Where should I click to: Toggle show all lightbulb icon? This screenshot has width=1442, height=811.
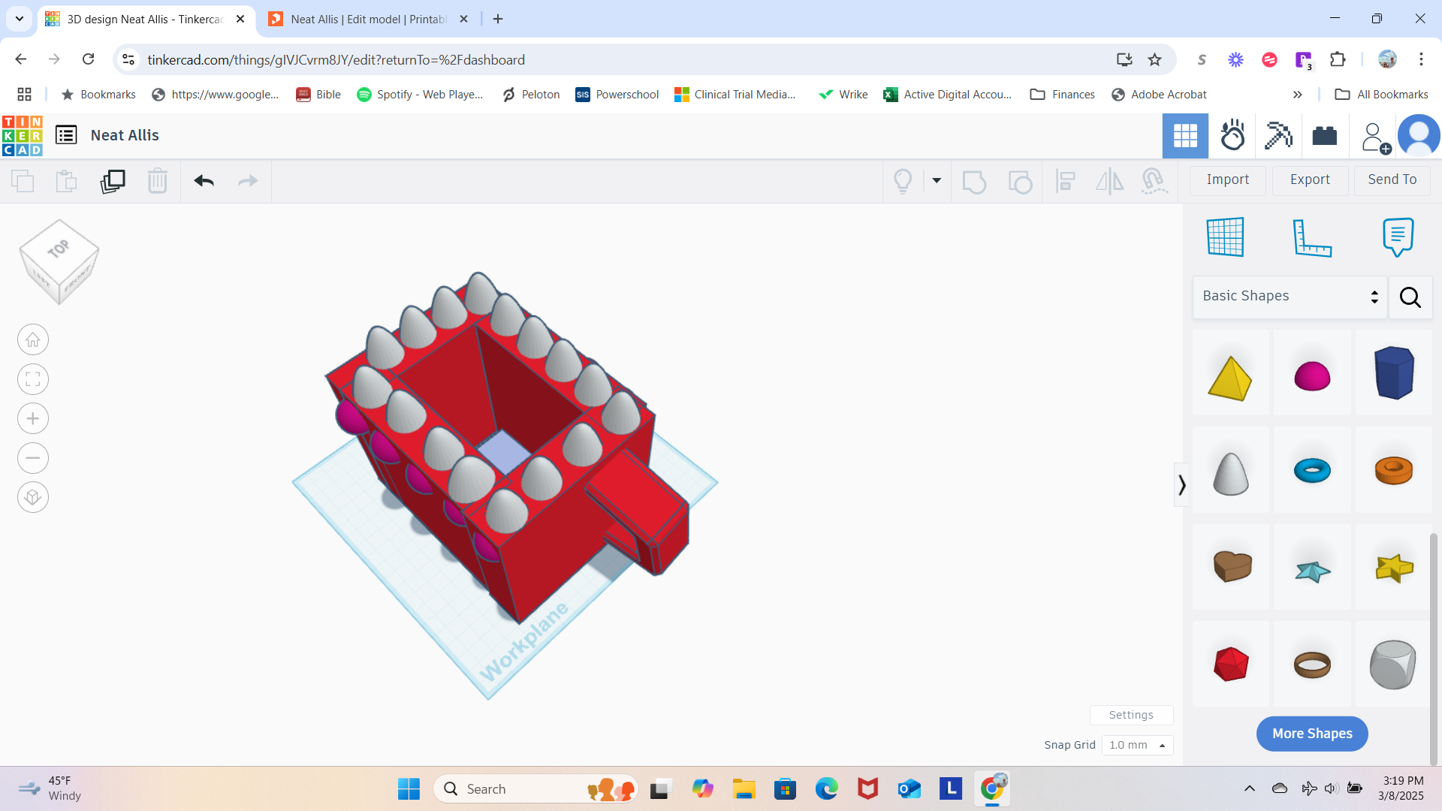click(903, 181)
